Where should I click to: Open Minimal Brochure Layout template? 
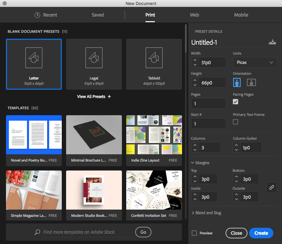pos(94,141)
